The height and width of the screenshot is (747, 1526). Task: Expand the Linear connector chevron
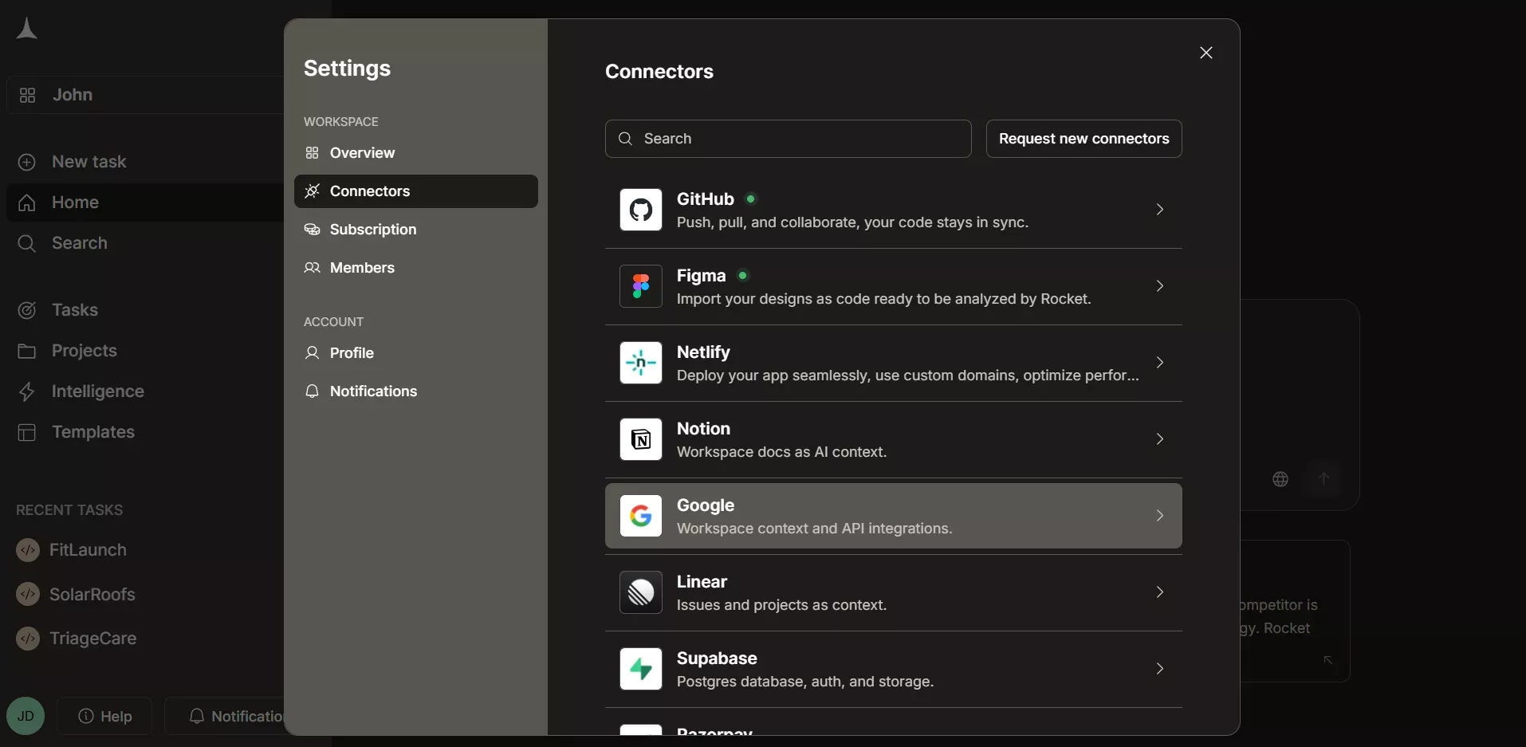coord(1160,592)
